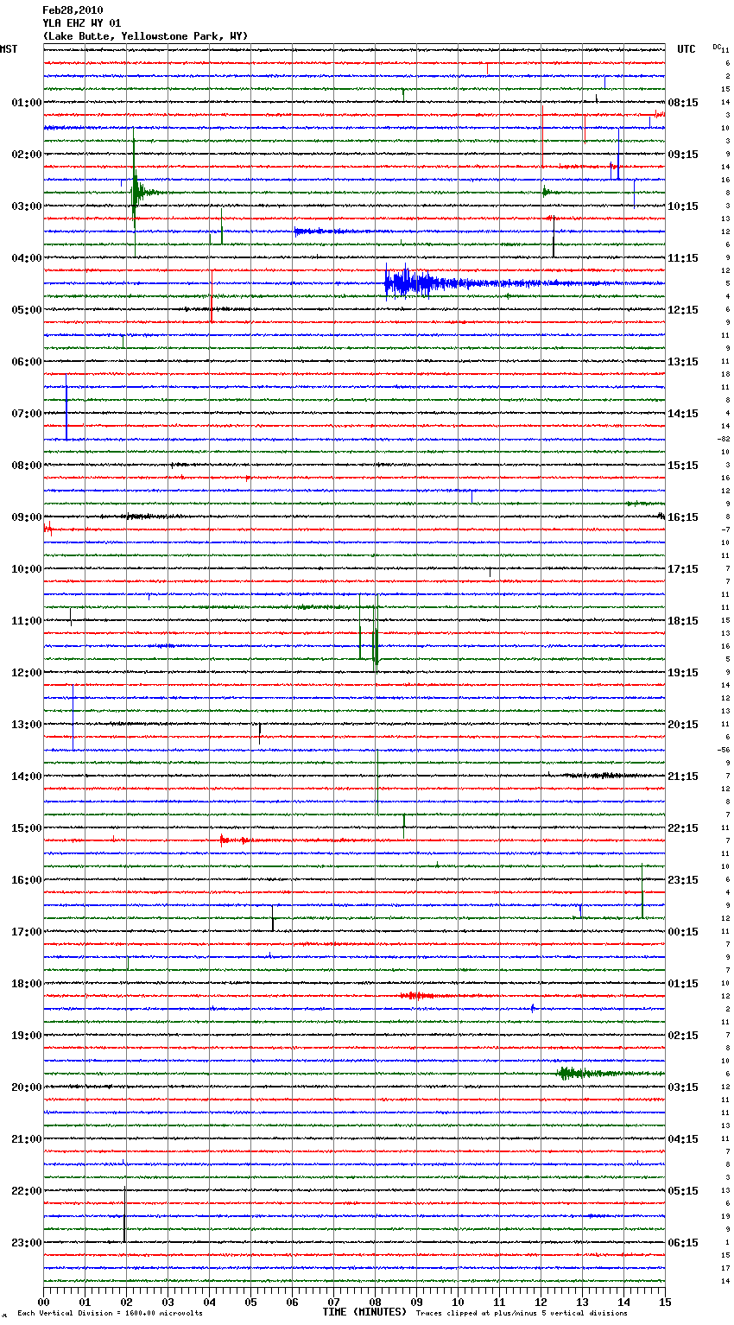The image size is (734, 1325).
Task: Click minute 12 on the bottom time axis
Action: pos(541,1301)
